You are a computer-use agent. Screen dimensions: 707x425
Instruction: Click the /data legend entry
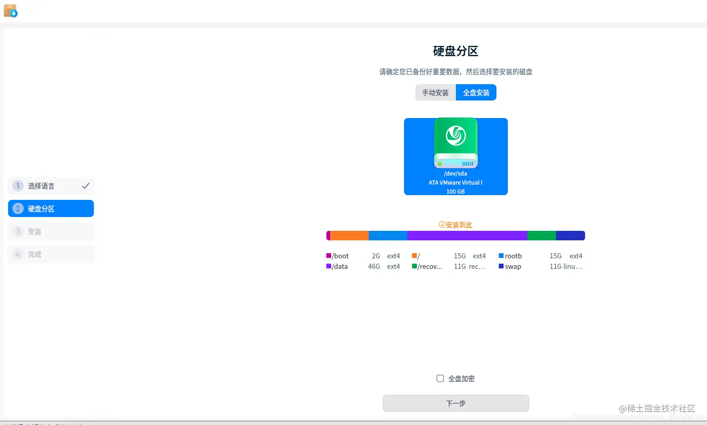338,266
